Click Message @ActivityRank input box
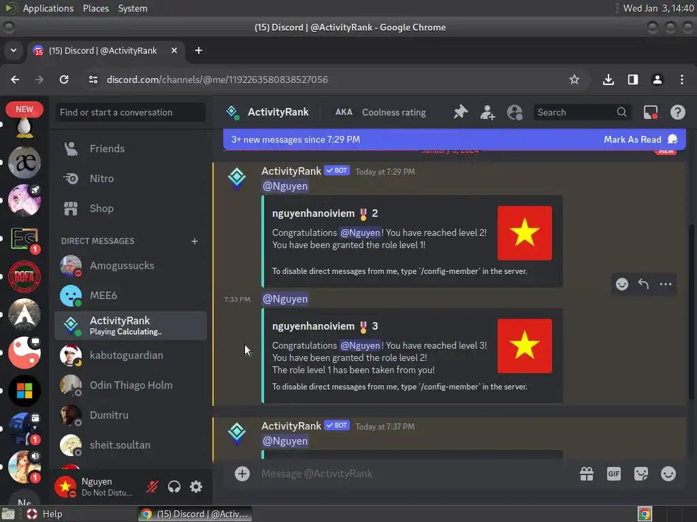 click(x=413, y=474)
